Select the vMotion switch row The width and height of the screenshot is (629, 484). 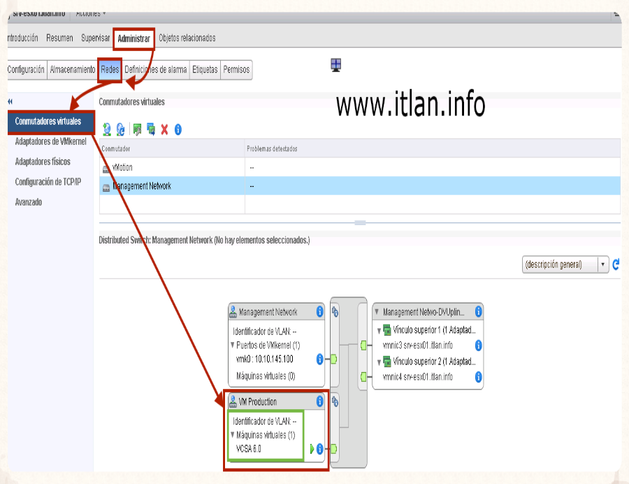122,168
